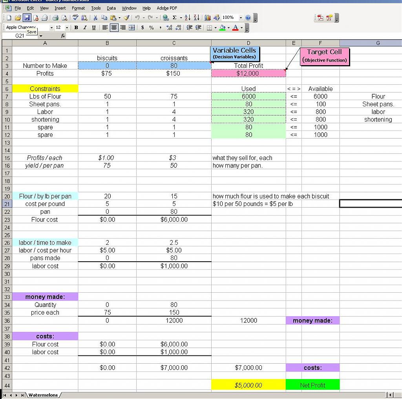Click the Cut scissors icon
402x399 pixels.
pos(95,18)
